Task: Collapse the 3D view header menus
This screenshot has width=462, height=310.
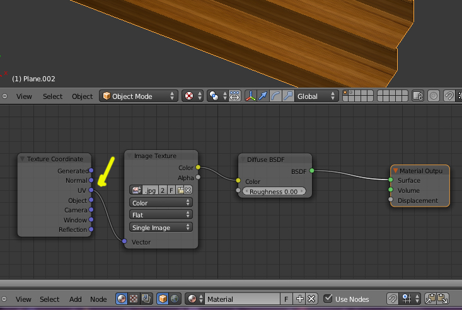Action: click(x=4, y=96)
